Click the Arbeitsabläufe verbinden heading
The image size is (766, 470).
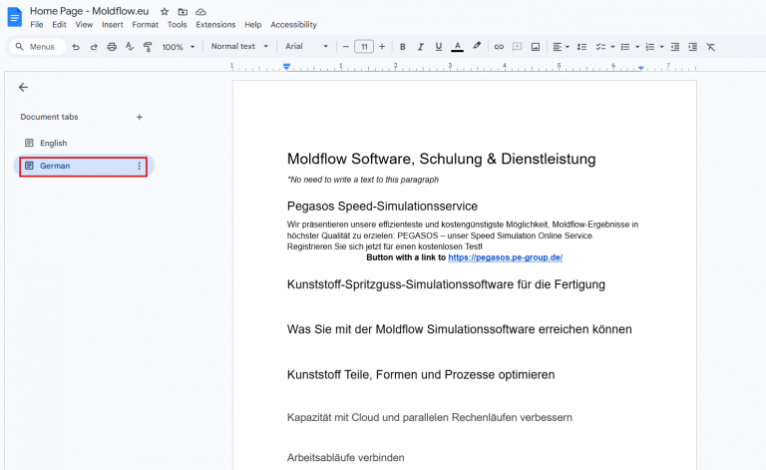coord(345,458)
